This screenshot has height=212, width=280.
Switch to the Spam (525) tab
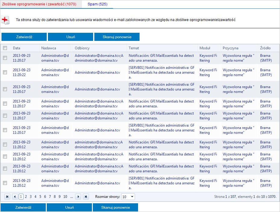tap(97, 4)
